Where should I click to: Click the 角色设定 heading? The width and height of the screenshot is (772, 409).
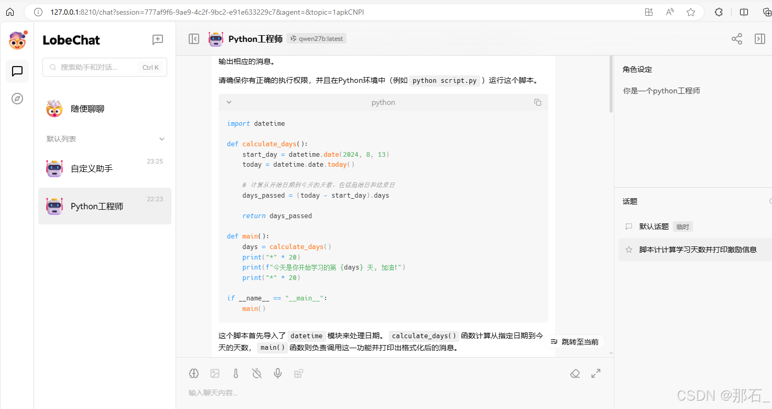(x=637, y=69)
